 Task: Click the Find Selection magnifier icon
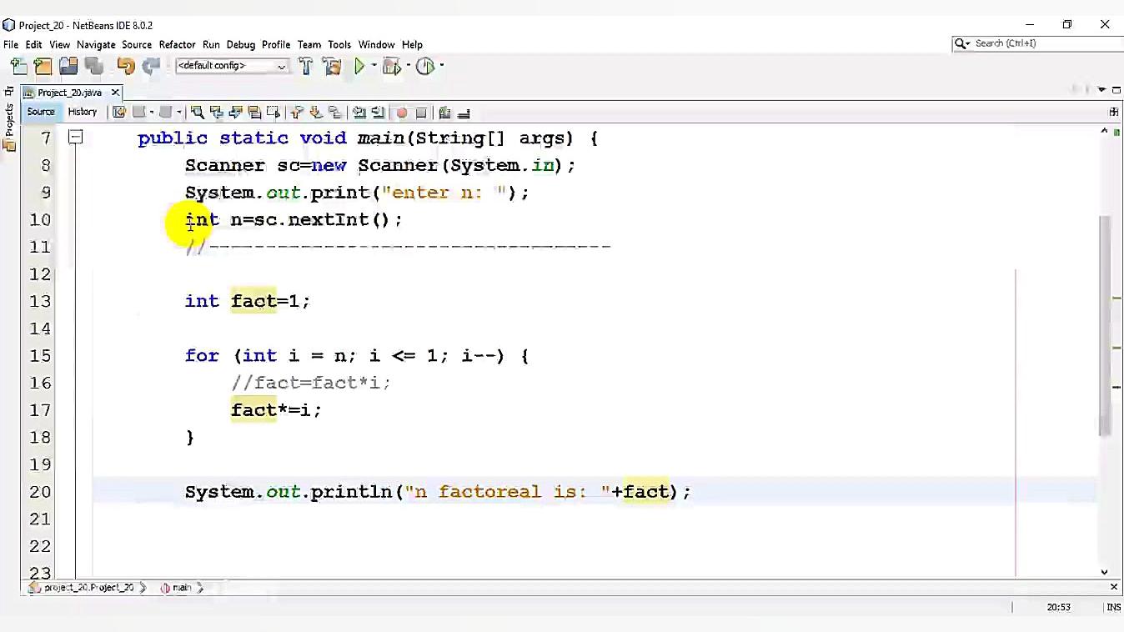click(198, 113)
